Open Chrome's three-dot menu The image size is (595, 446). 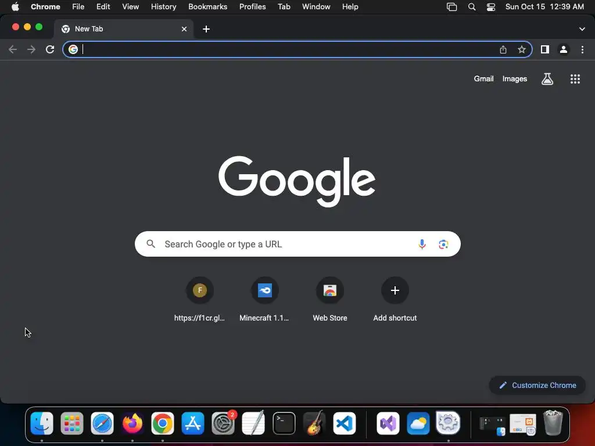point(582,49)
